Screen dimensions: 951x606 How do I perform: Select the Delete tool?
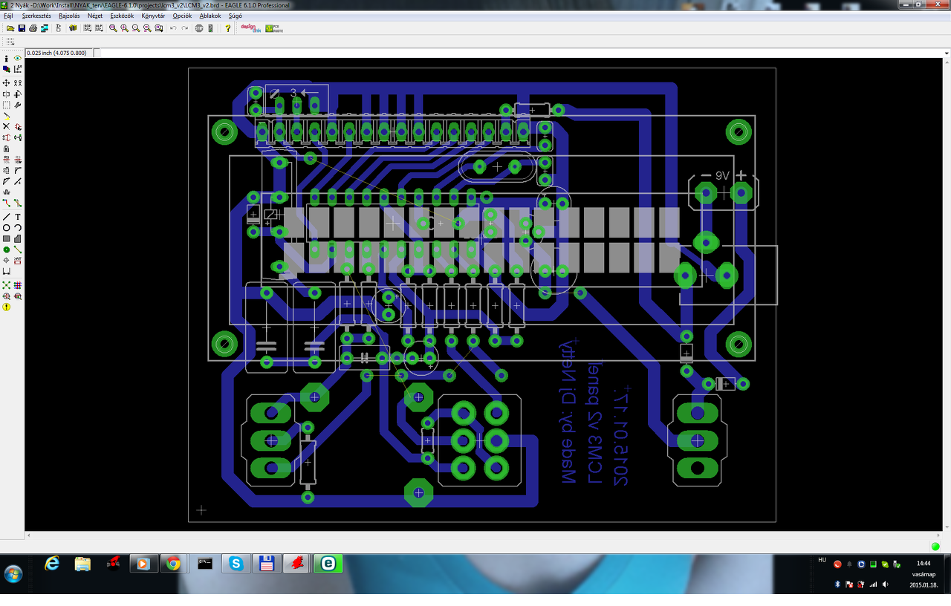pos(7,127)
